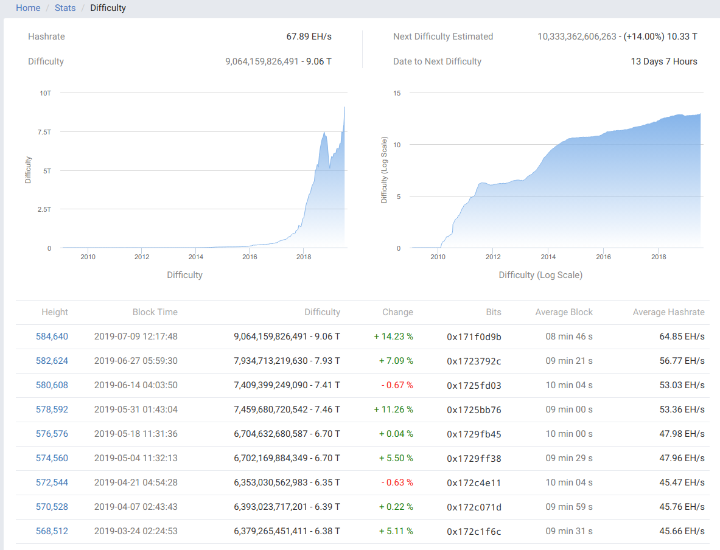Click the 0x171f0d9b bits value

[474, 336]
